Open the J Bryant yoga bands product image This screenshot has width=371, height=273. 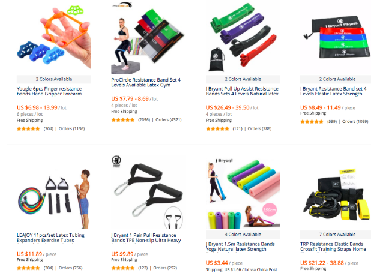243,194
